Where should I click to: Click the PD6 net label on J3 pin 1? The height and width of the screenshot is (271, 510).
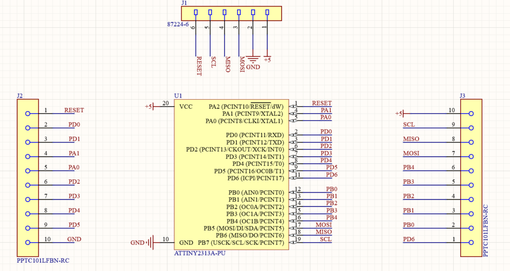pyautogui.click(x=409, y=239)
